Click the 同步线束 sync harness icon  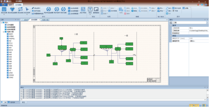point(57,9)
